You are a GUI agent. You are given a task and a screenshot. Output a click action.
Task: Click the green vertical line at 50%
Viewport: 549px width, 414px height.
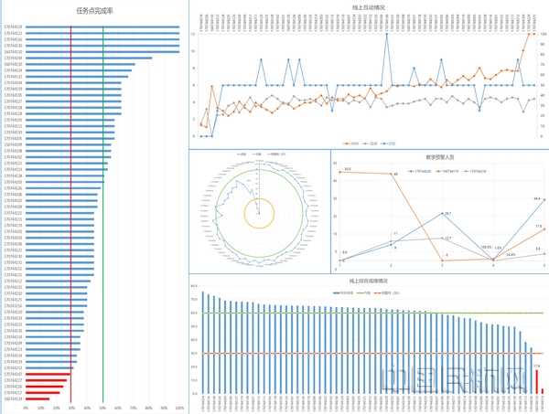pyautogui.click(x=102, y=183)
